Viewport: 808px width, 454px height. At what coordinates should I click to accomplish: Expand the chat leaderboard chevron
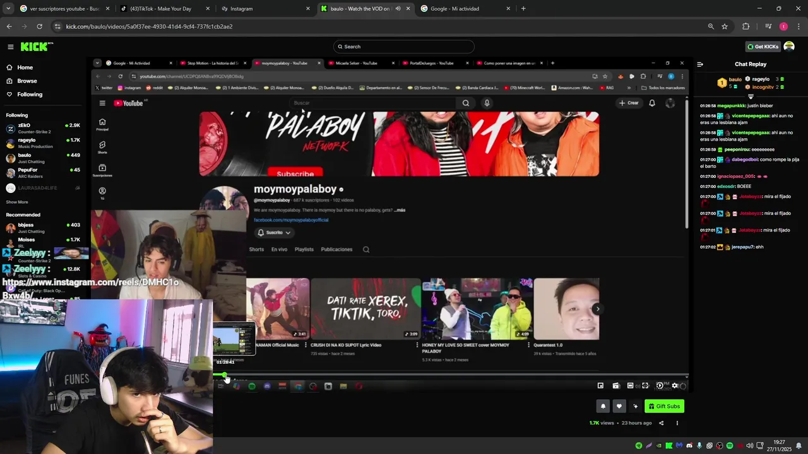pyautogui.click(x=751, y=96)
